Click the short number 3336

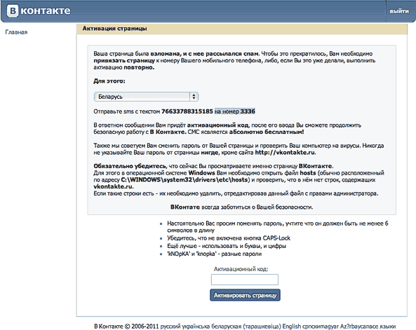point(248,111)
